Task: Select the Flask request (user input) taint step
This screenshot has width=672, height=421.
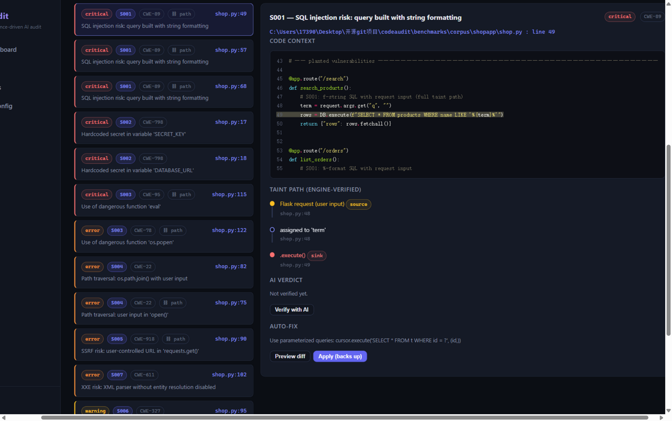Action: click(312, 204)
